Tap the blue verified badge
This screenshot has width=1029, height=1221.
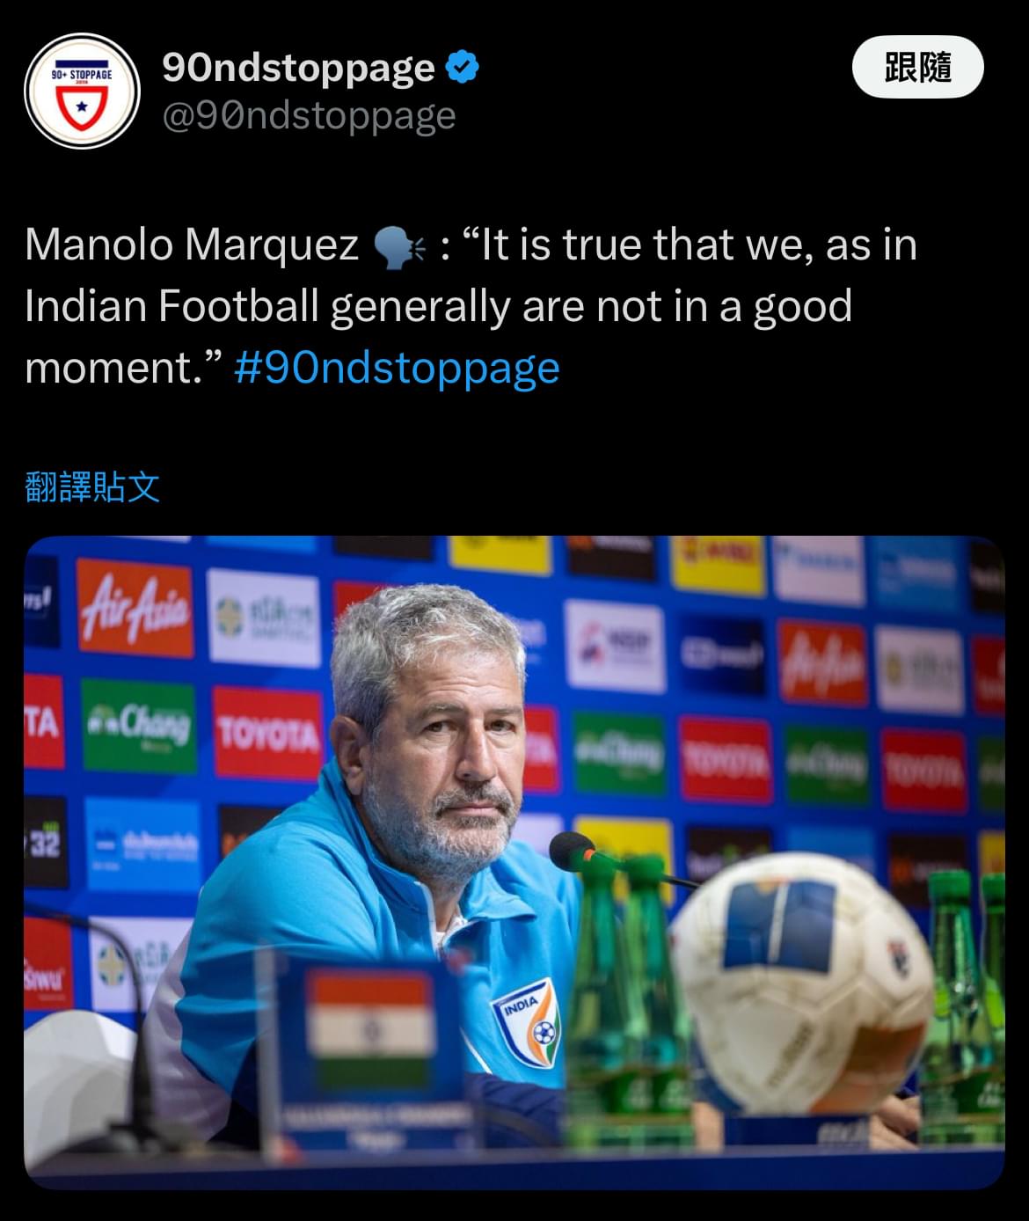coord(463,67)
